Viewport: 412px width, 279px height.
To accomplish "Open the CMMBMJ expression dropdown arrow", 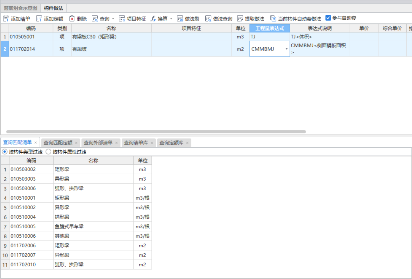I will coord(287,49).
